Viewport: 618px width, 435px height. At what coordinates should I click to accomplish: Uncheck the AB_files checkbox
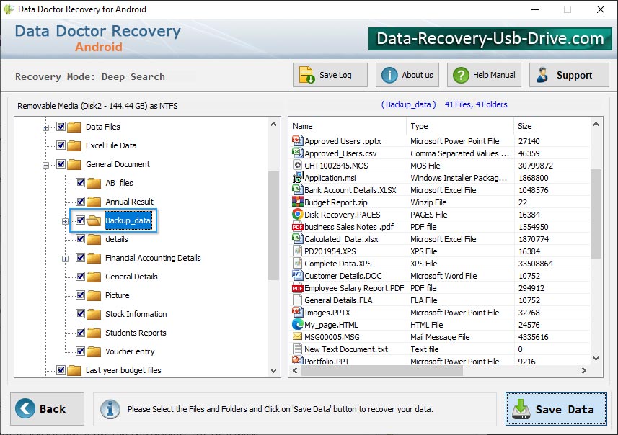coord(80,183)
